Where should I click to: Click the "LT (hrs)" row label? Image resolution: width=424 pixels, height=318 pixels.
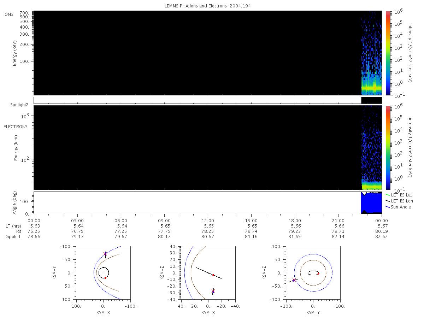pos(14,226)
